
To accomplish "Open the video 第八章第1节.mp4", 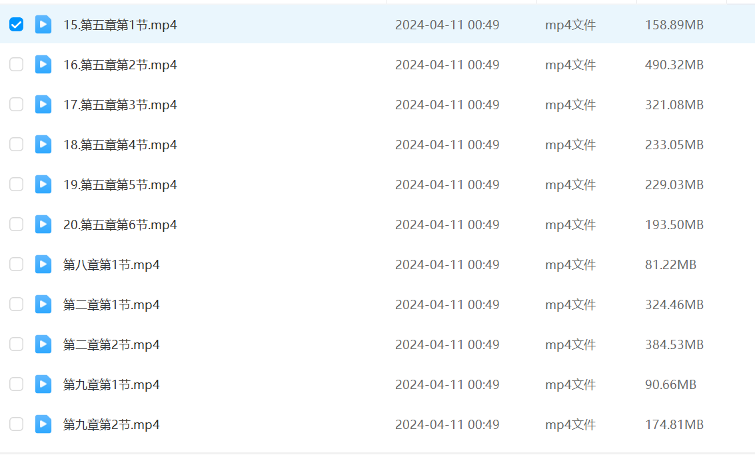I will pos(111,264).
